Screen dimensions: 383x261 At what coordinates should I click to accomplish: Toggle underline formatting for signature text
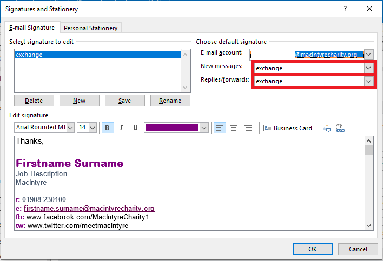[x=135, y=128]
